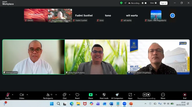
Task: Click the Zoom Workplace logo
Action: click(x=8, y=3)
